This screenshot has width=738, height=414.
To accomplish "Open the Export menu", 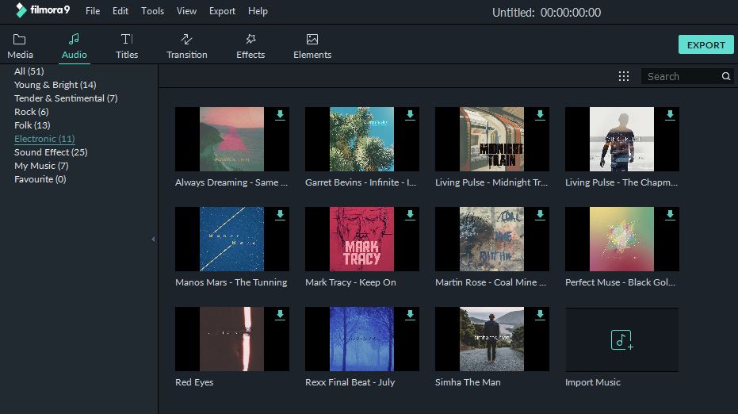I will (222, 11).
